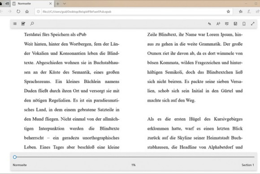Click the reading progress bar track

pyautogui.click(x=134, y=157)
